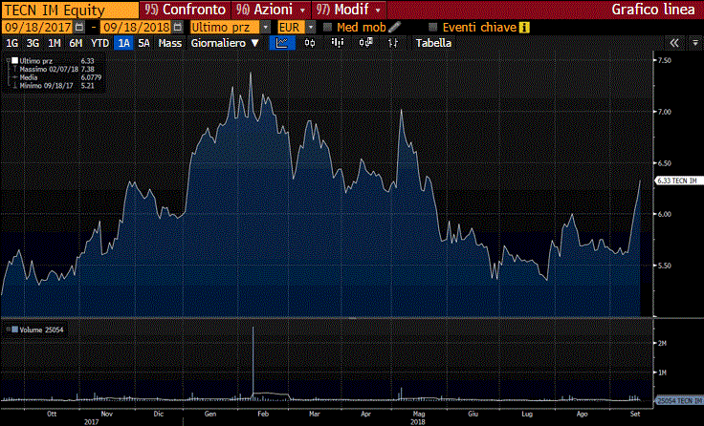Viewport: 704px width, 426px height.
Task: Toggle the Med mob checkbox
Action: coord(328,28)
